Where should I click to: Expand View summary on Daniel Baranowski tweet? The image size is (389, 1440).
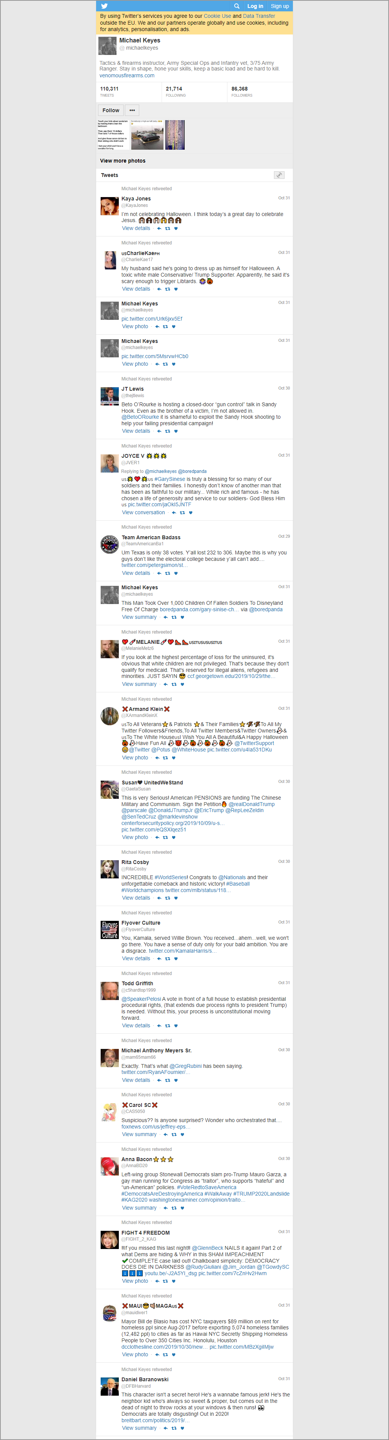tap(140, 1428)
